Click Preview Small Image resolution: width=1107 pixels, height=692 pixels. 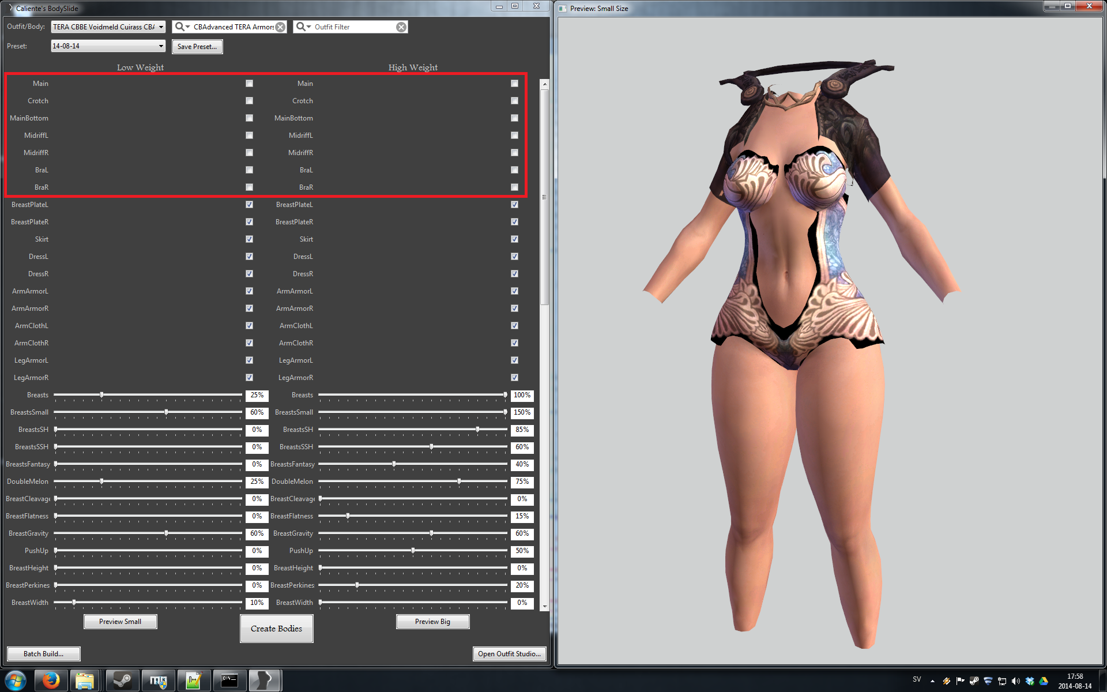pyautogui.click(x=120, y=622)
